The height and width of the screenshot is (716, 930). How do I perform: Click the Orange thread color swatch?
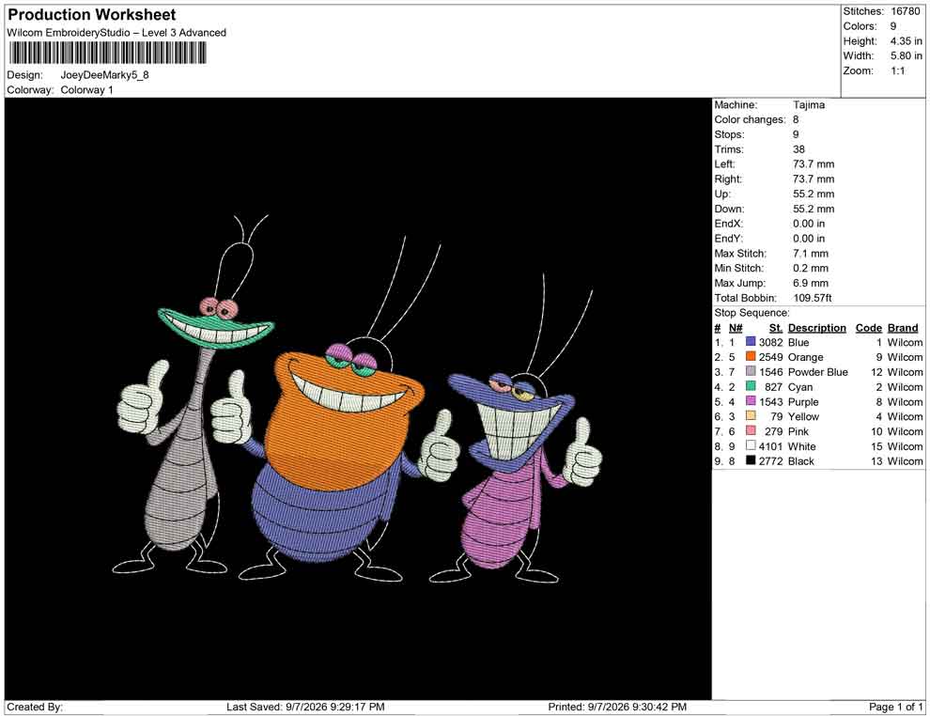(751, 356)
